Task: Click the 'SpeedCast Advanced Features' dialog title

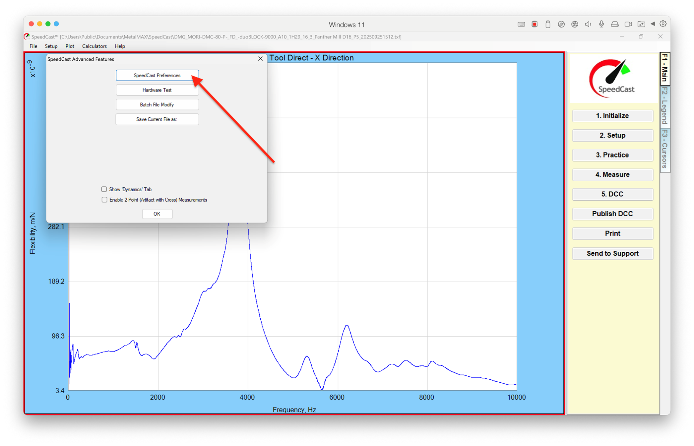Action: (81, 59)
